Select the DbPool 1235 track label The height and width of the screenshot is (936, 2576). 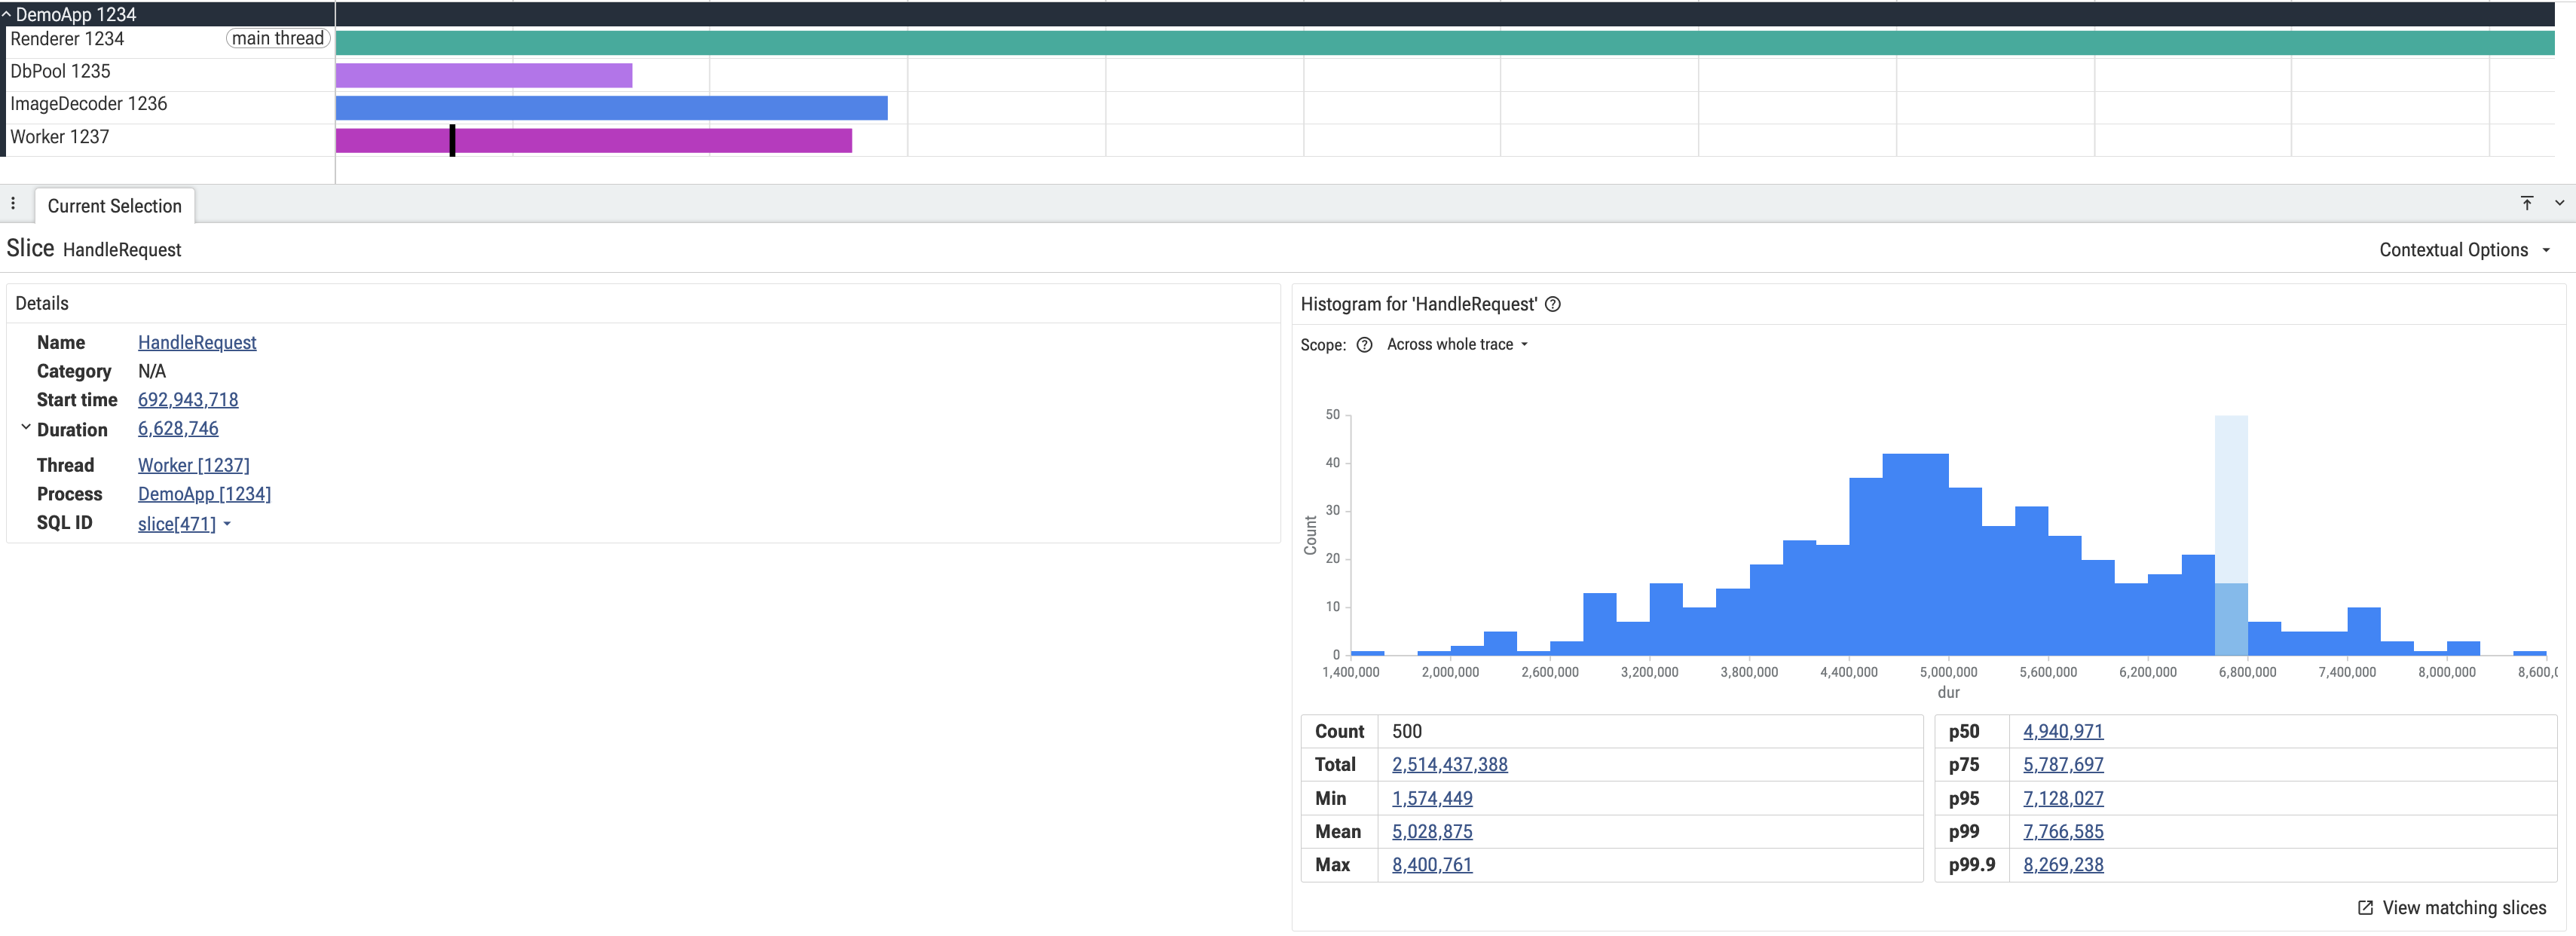pyautogui.click(x=60, y=72)
